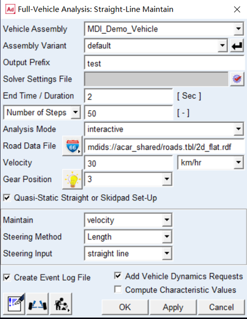247x319 pixels.
Task: Open the Vehicle Assembly dropdown
Action: (x=238, y=29)
